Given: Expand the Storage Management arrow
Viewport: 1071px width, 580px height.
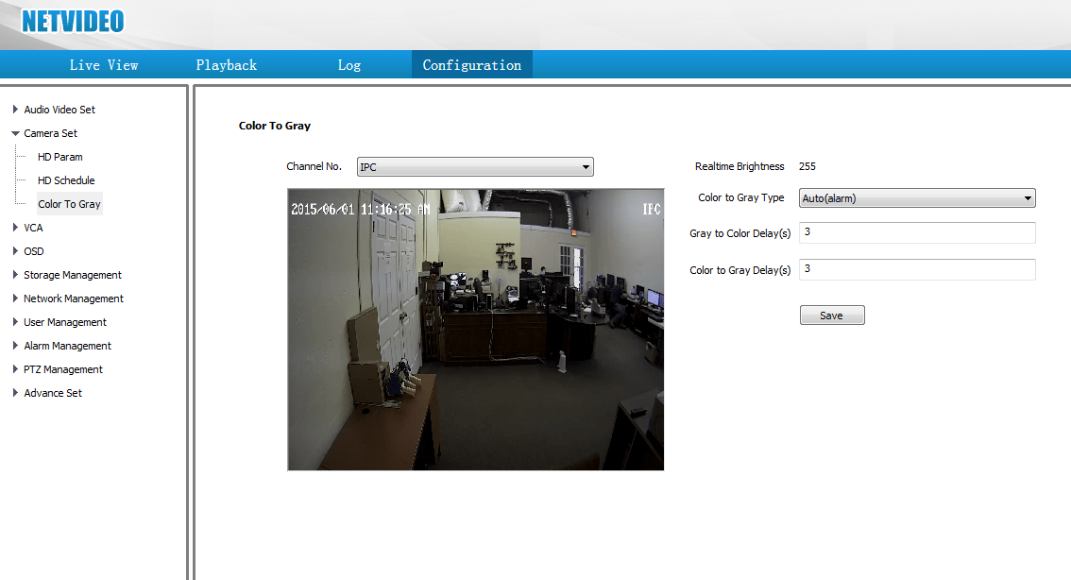Looking at the screenshot, I should (x=15, y=275).
